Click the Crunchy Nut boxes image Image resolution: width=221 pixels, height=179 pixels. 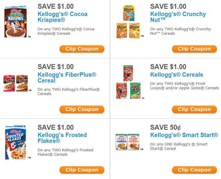click(128, 22)
